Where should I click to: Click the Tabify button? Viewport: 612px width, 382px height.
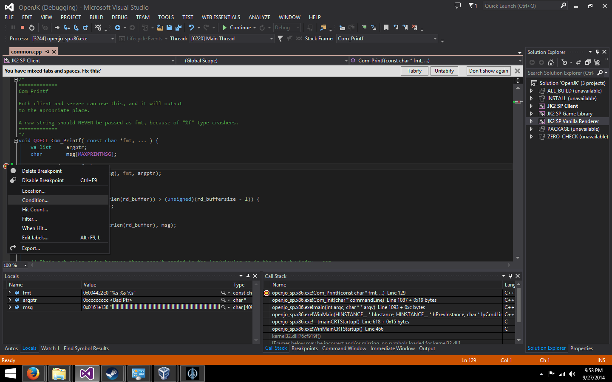click(x=414, y=71)
